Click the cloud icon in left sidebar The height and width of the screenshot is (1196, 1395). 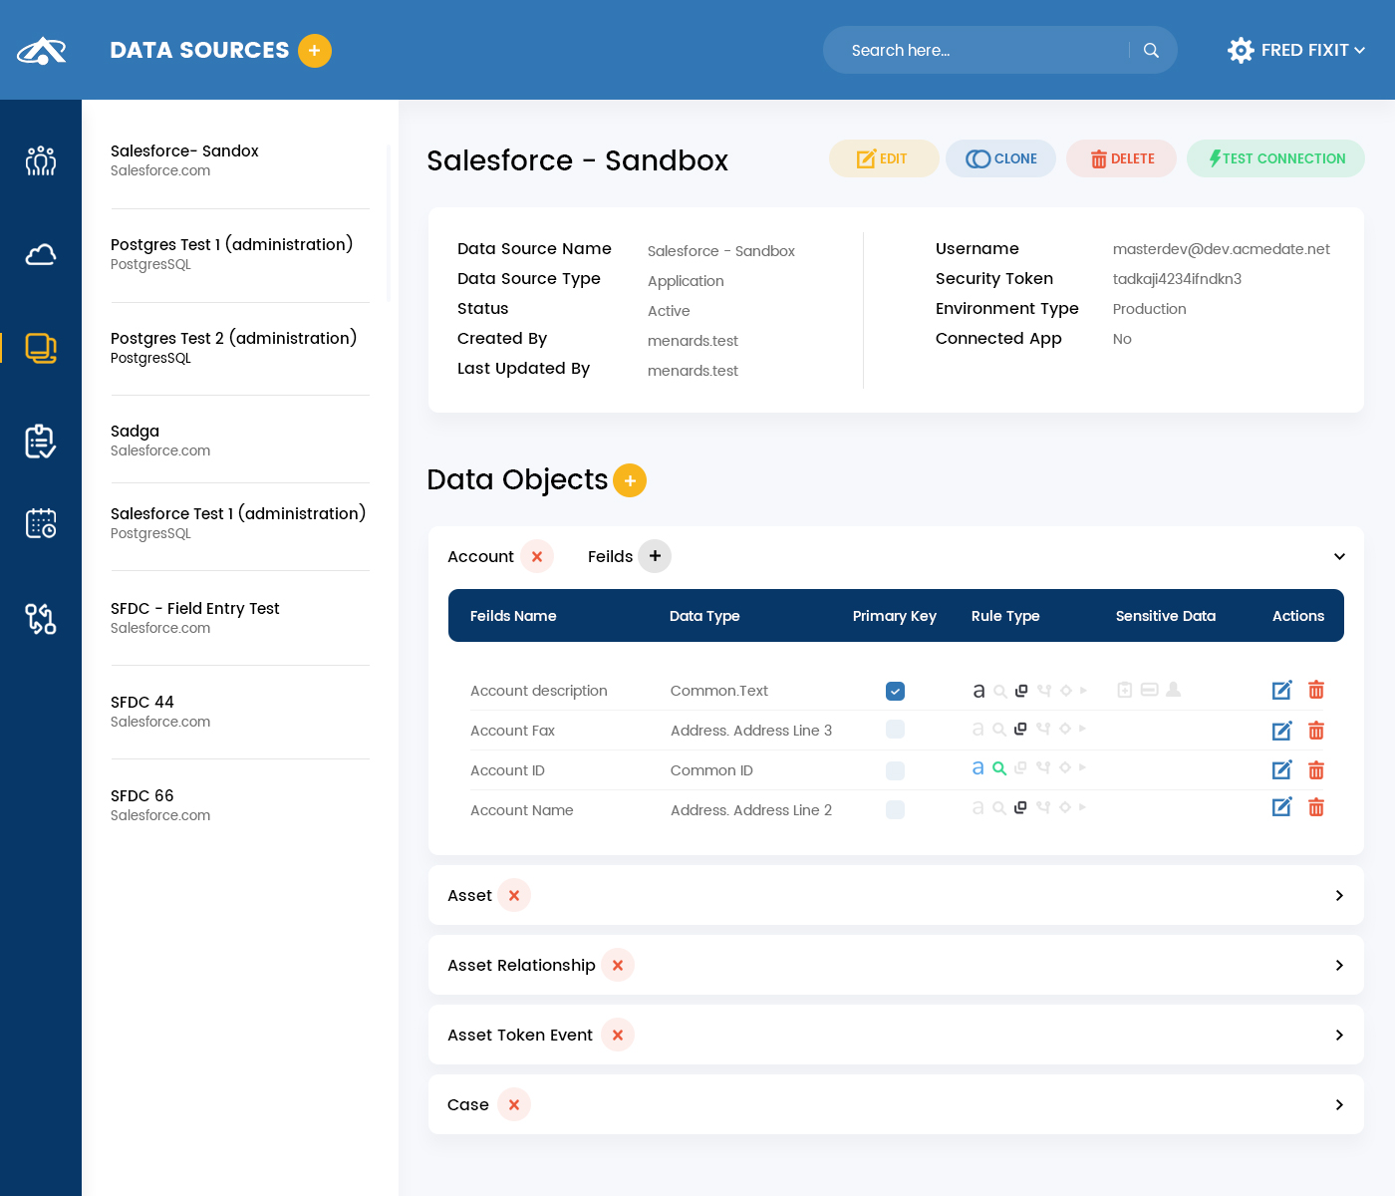[x=41, y=255]
